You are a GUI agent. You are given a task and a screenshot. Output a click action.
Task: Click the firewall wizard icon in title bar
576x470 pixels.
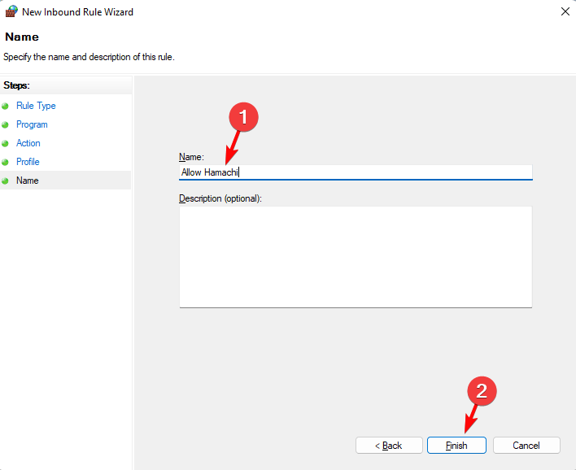click(11, 11)
